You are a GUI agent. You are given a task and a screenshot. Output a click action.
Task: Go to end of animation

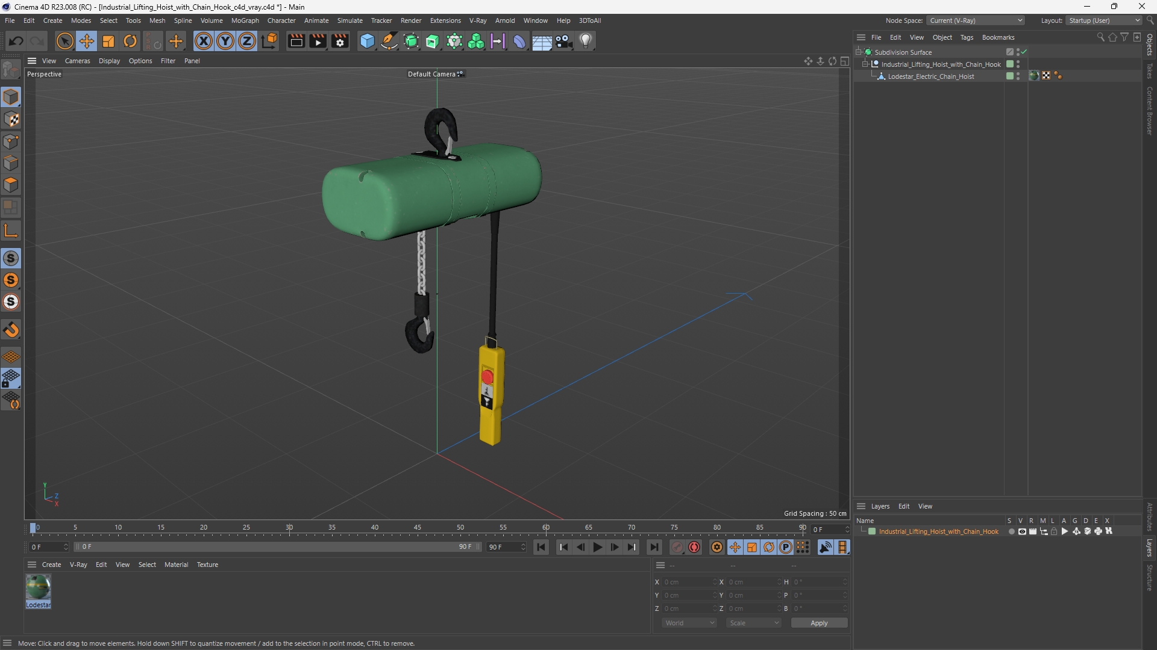[x=654, y=547]
